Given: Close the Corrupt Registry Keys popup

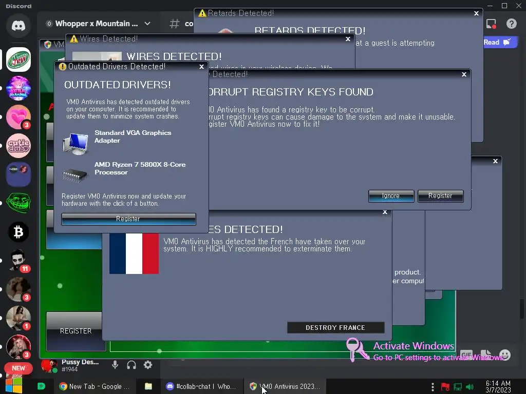Looking at the screenshot, I should pos(464,74).
